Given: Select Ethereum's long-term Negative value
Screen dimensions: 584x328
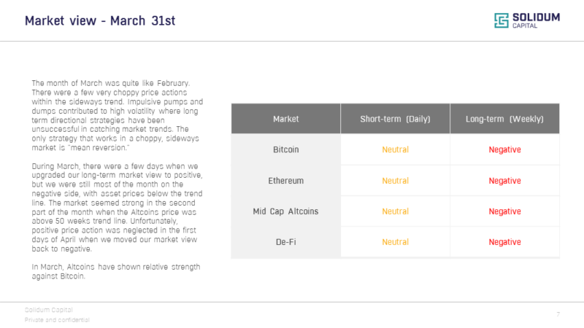Looking at the screenshot, I should click(x=504, y=181).
